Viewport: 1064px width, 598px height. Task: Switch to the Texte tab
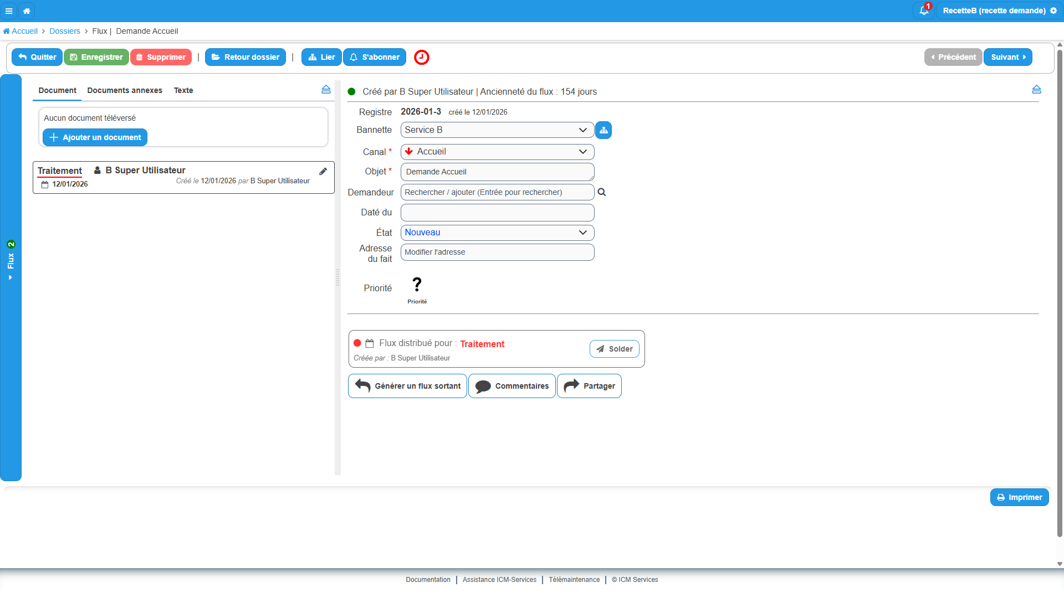click(x=183, y=90)
